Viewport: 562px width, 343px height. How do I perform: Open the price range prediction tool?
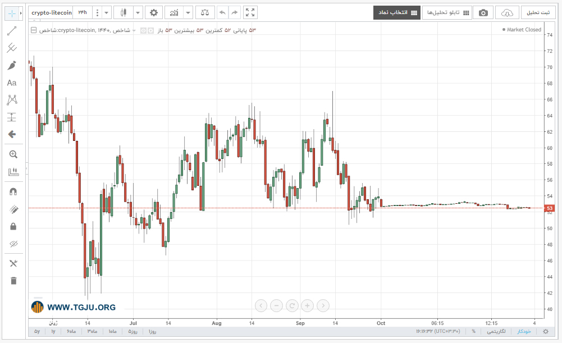[x=12, y=117]
